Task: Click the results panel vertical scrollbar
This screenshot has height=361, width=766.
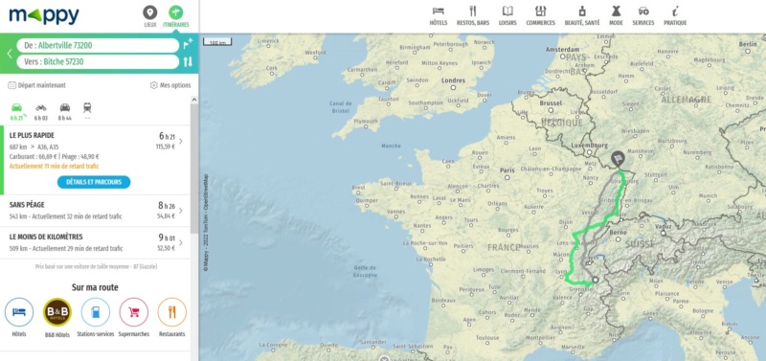Action: [x=194, y=166]
